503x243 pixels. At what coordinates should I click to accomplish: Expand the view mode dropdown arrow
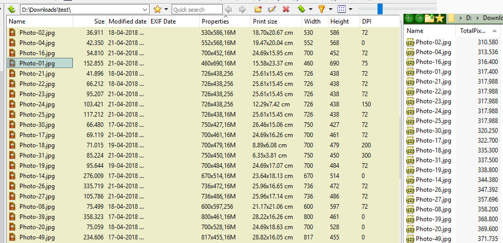350,9
